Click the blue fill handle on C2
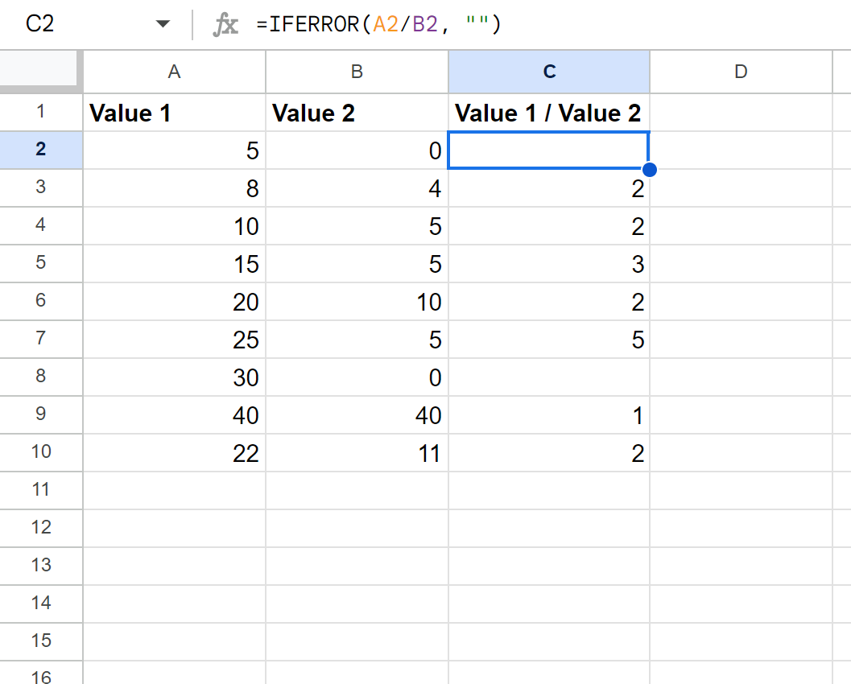Viewport: 851px width, 684px height. pos(649,170)
